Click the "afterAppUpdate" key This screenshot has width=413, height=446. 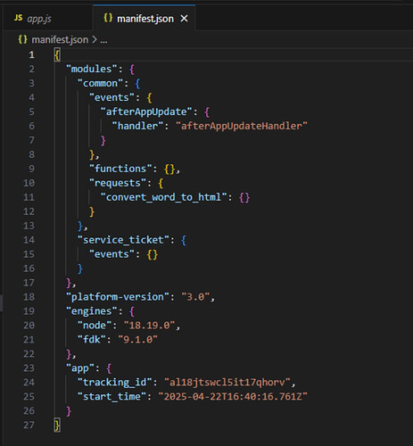tap(146, 111)
